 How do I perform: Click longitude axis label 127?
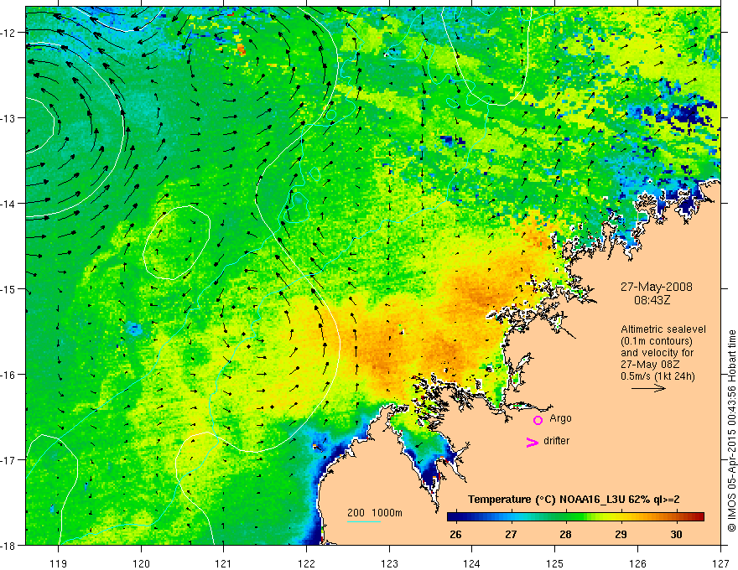720,563
